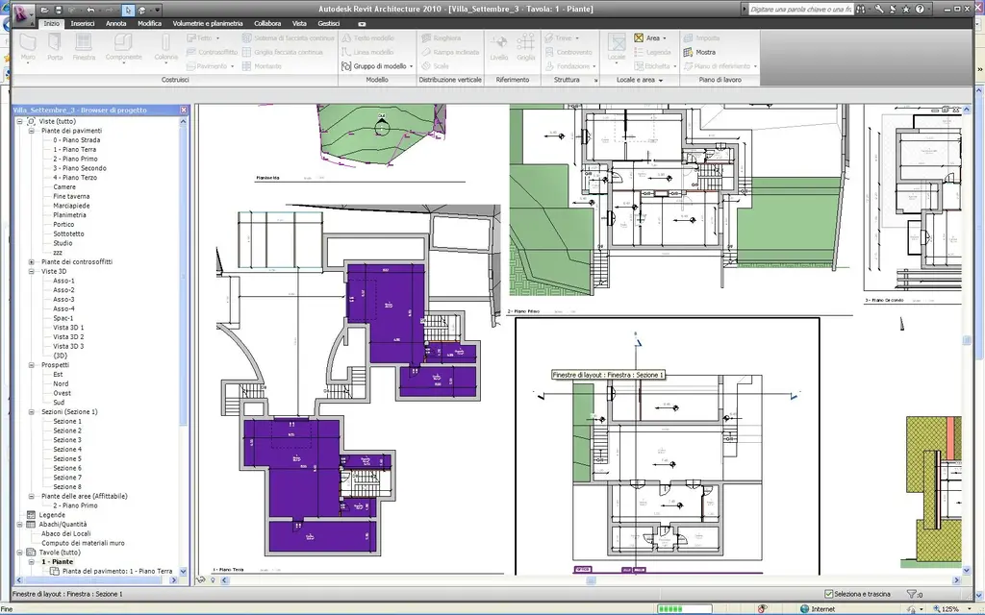The image size is (985, 615).
Task: Open the Revit application menu button
Action: tap(23, 13)
